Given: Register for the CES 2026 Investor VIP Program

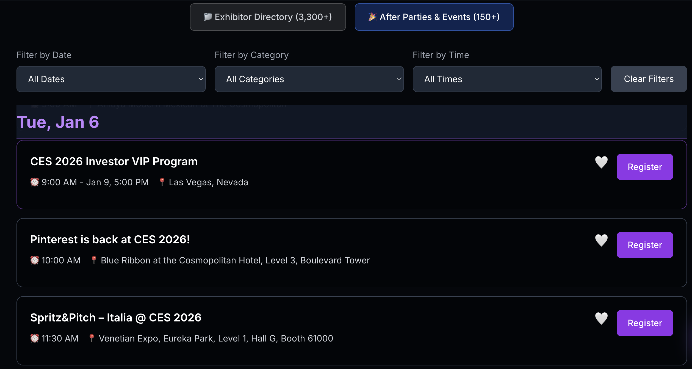Looking at the screenshot, I should coord(645,167).
